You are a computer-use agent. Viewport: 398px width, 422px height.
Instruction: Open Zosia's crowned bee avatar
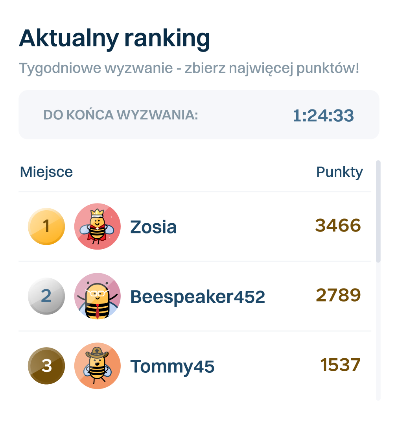coord(98,226)
